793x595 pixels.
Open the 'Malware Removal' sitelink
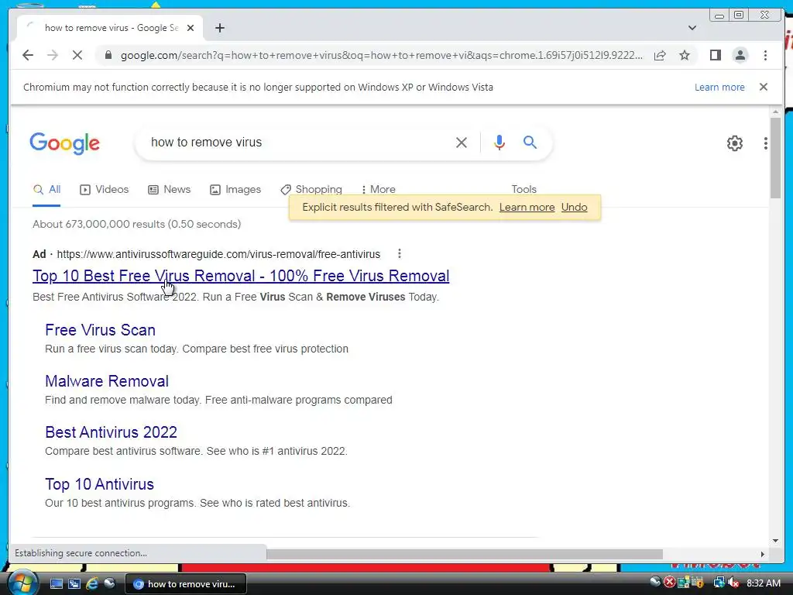click(x=107, y=381)
